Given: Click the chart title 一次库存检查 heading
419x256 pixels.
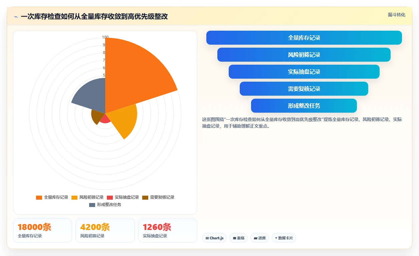Looking at the screenshot, I should click(94, 17).
